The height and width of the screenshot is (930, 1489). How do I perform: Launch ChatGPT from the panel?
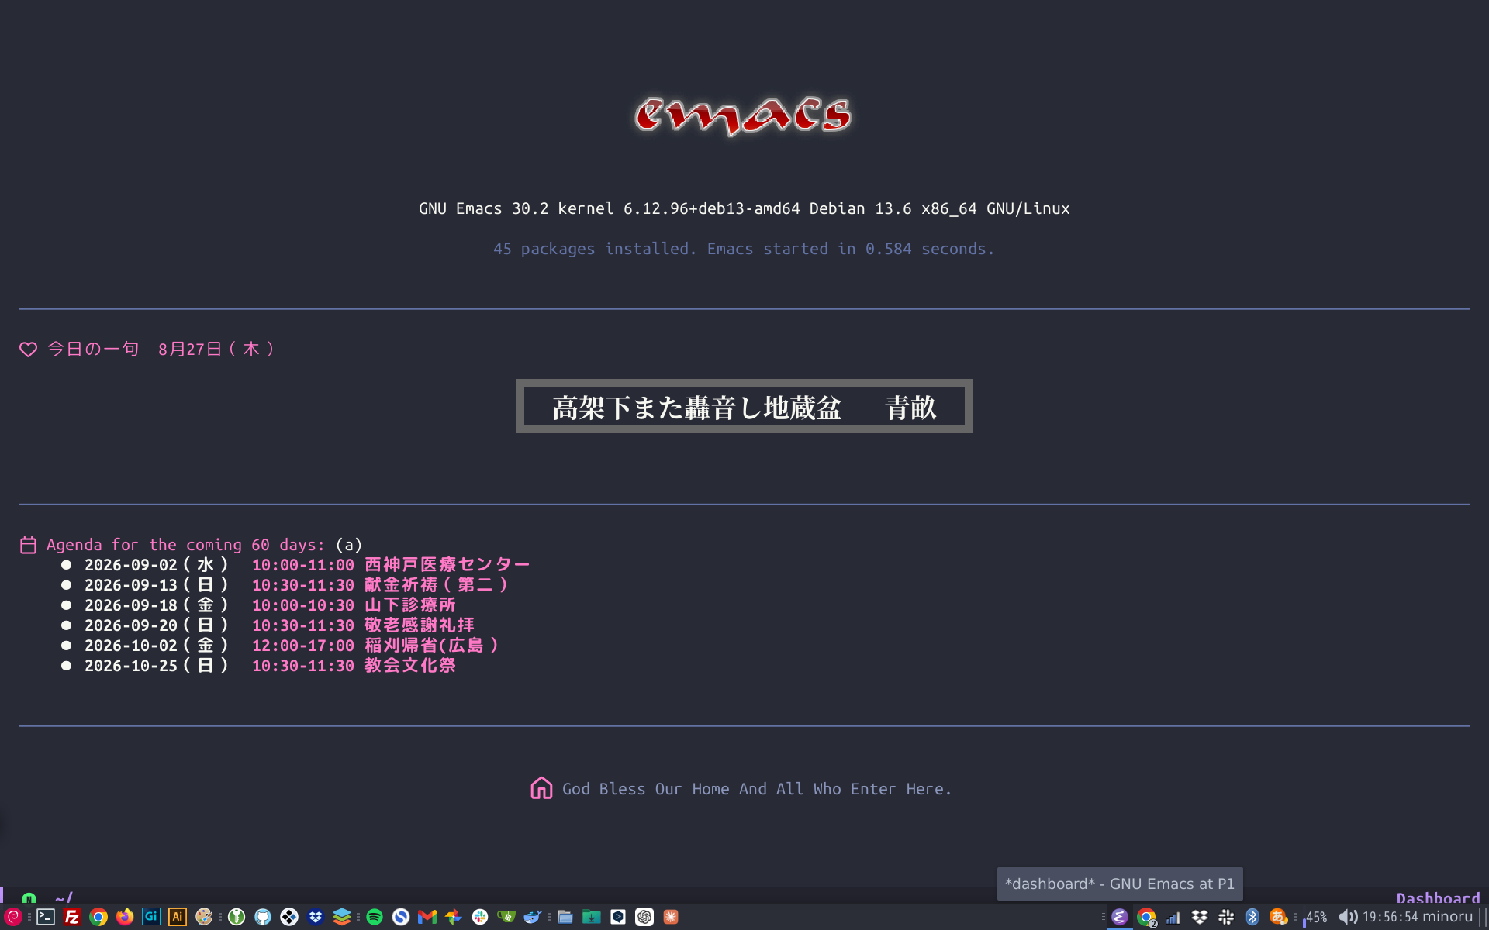(644, 917)
